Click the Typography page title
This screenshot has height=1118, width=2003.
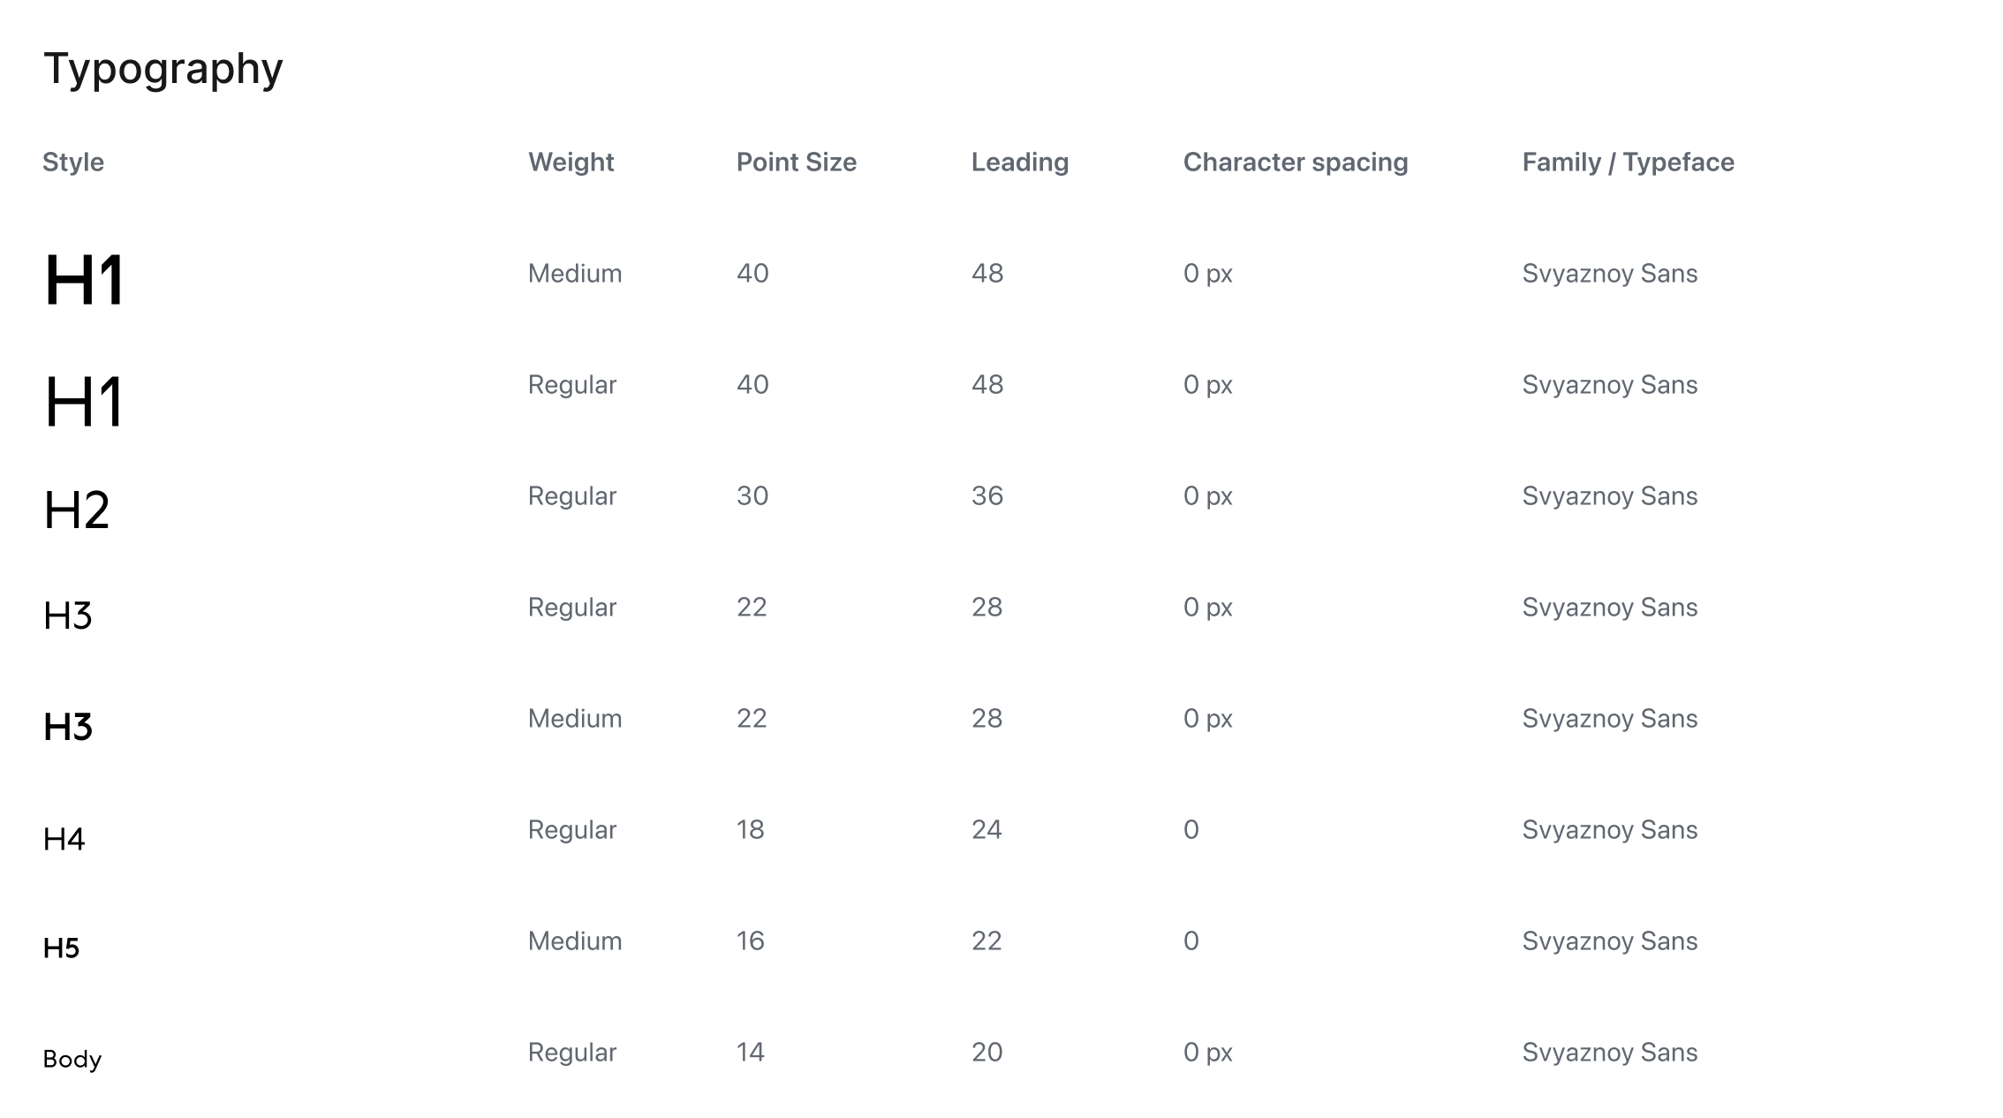click(163, 69)
